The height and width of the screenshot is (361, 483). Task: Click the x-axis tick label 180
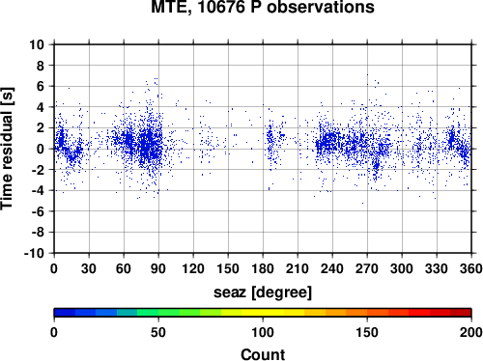[263, 268]
